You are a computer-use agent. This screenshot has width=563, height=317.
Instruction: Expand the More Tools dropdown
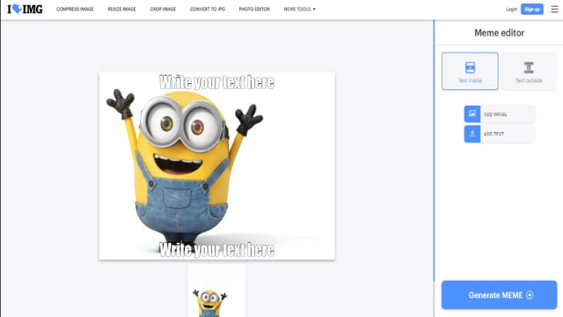(x=300, y=9)
